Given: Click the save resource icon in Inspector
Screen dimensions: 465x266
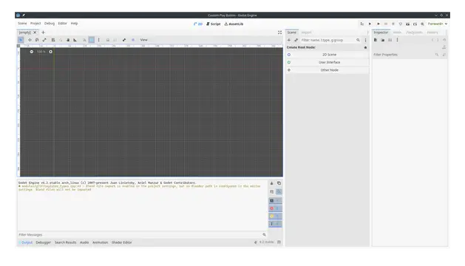Looking at the screenshot, I should click(x=390, y=40).
